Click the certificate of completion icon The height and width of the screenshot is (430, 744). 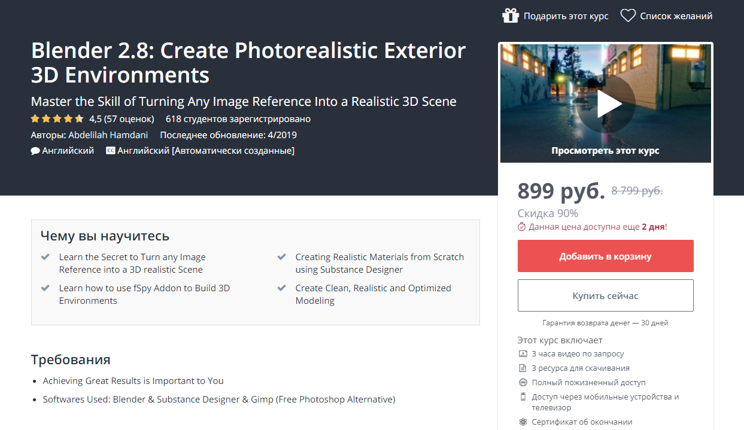[523, 422]
